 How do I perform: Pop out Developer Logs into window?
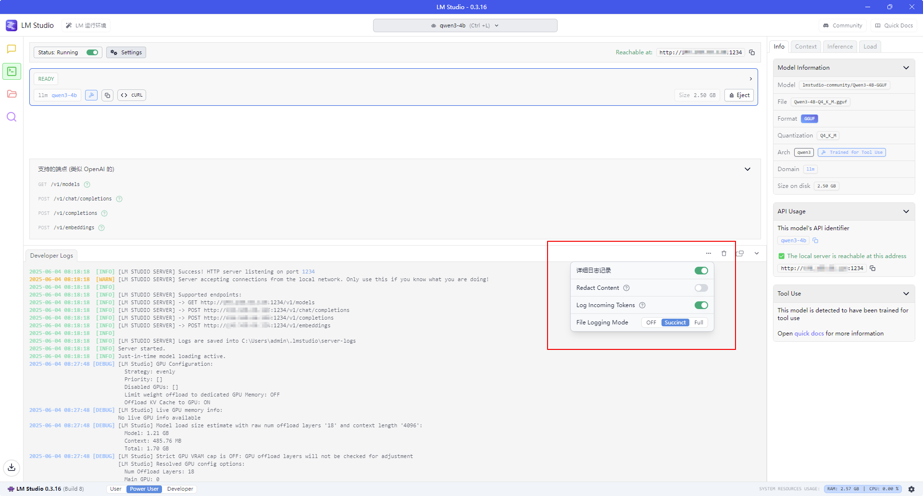pos(741,253)
